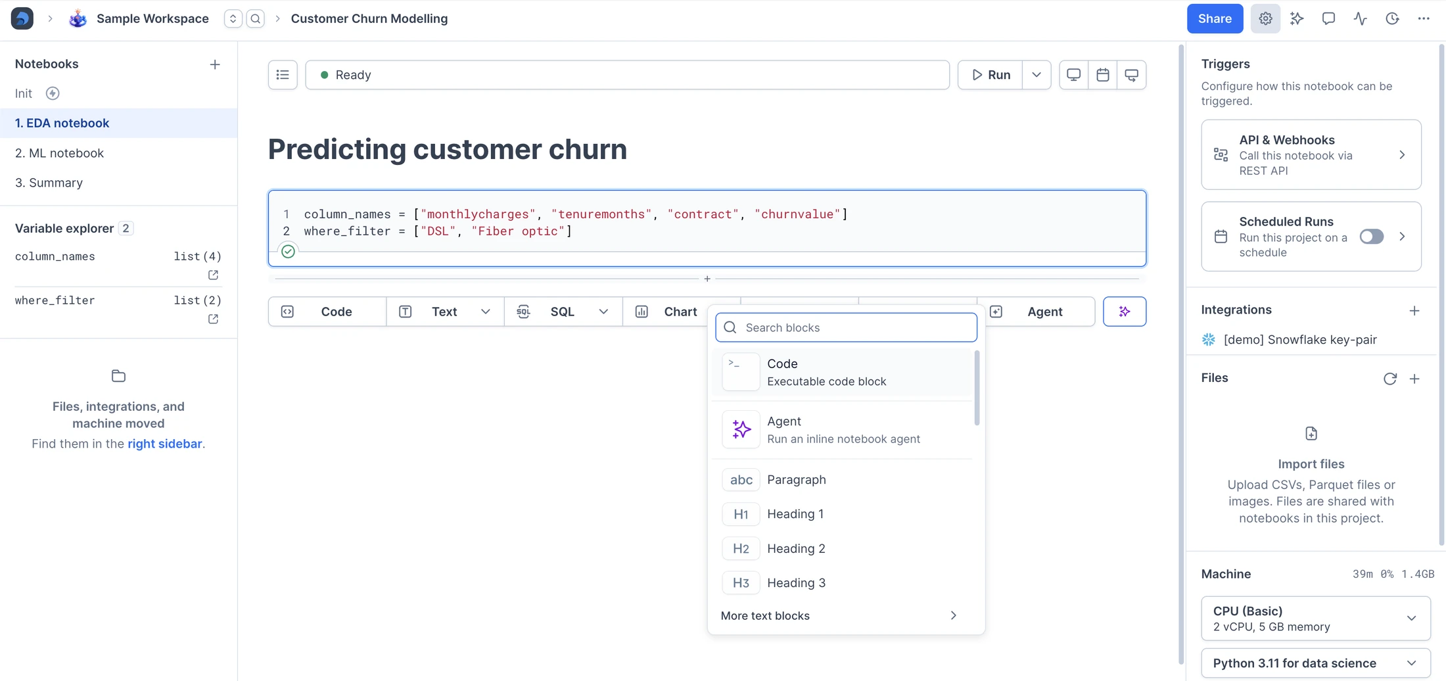Open the 3. Summary notebook

click(119, 183)
